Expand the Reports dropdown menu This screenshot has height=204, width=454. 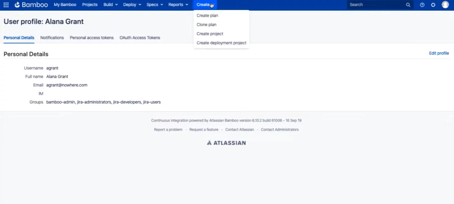click(178, 5)
